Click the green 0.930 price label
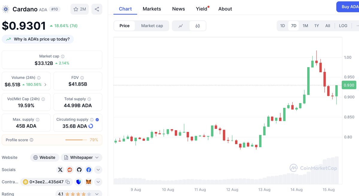This screenshot has height=196, width=359. point(349,85)
